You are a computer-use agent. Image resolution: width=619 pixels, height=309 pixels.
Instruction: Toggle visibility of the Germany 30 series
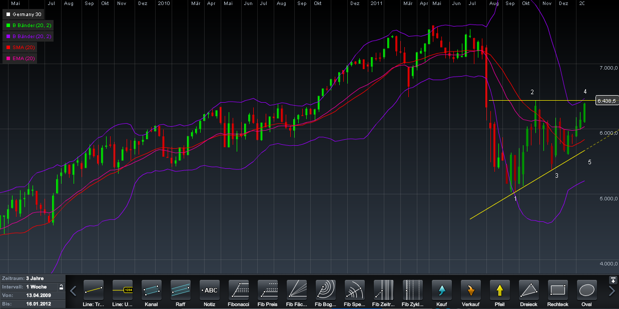point(23,14)
